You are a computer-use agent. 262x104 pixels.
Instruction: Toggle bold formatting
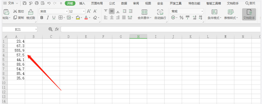[42, 18]
